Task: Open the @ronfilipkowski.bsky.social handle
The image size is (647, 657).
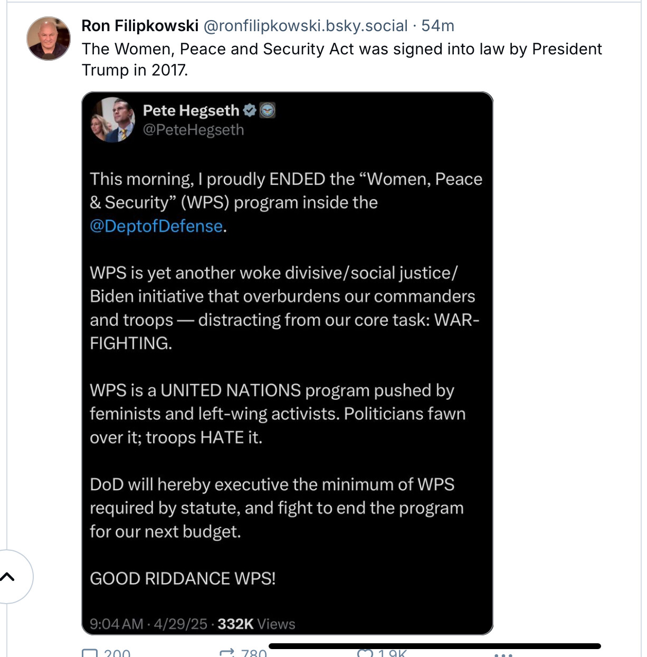Action: 306,25
